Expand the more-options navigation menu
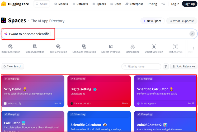The image size is (198, 132). tap(163, 4)
